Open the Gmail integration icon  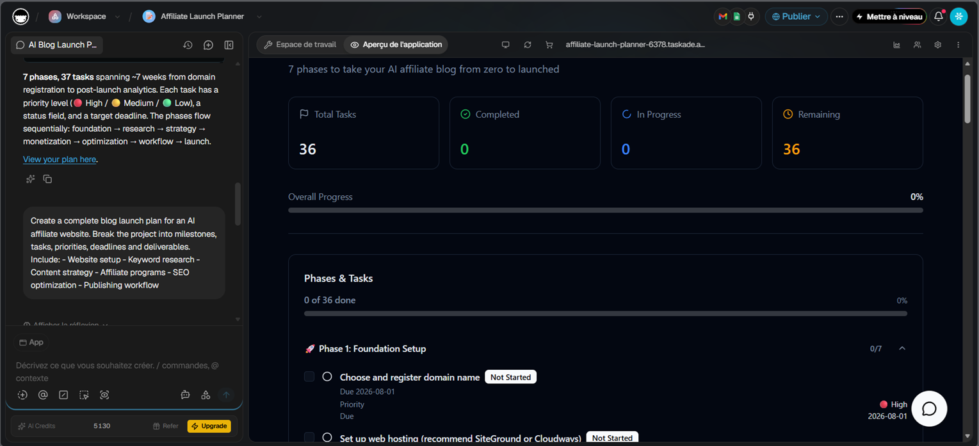pos(723,17)
